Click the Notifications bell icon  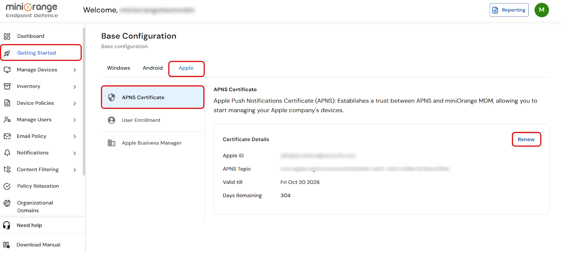[7, 153]
